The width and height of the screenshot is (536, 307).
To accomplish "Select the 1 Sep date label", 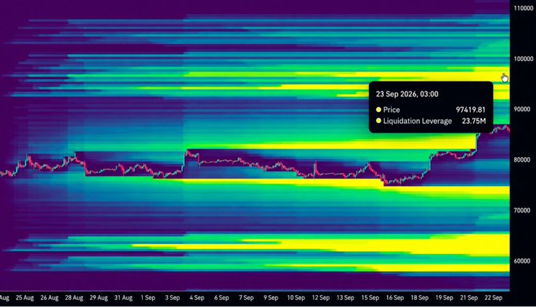I will 147,298.
